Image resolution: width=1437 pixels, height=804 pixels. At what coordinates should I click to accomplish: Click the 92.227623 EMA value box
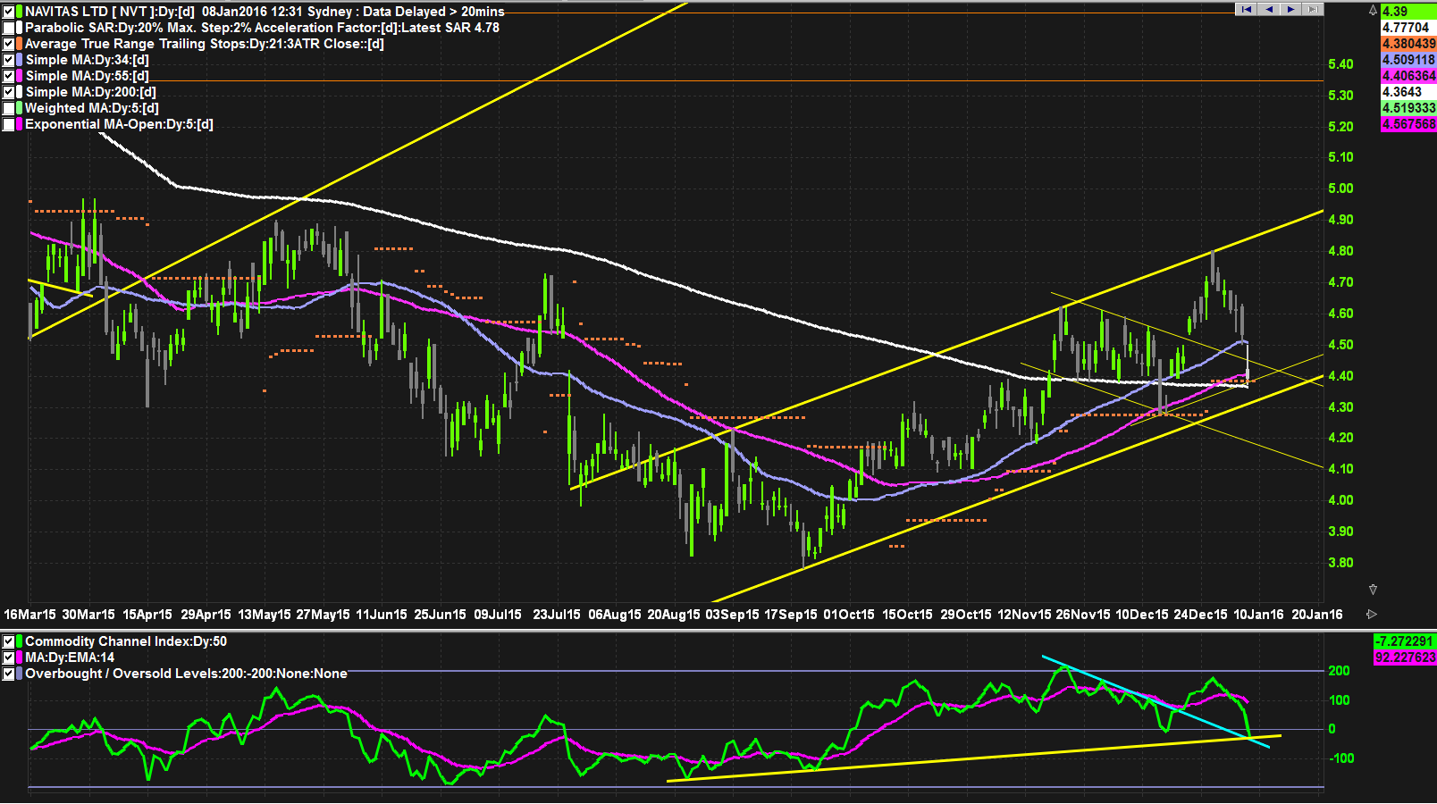(x=1405, y=657)
